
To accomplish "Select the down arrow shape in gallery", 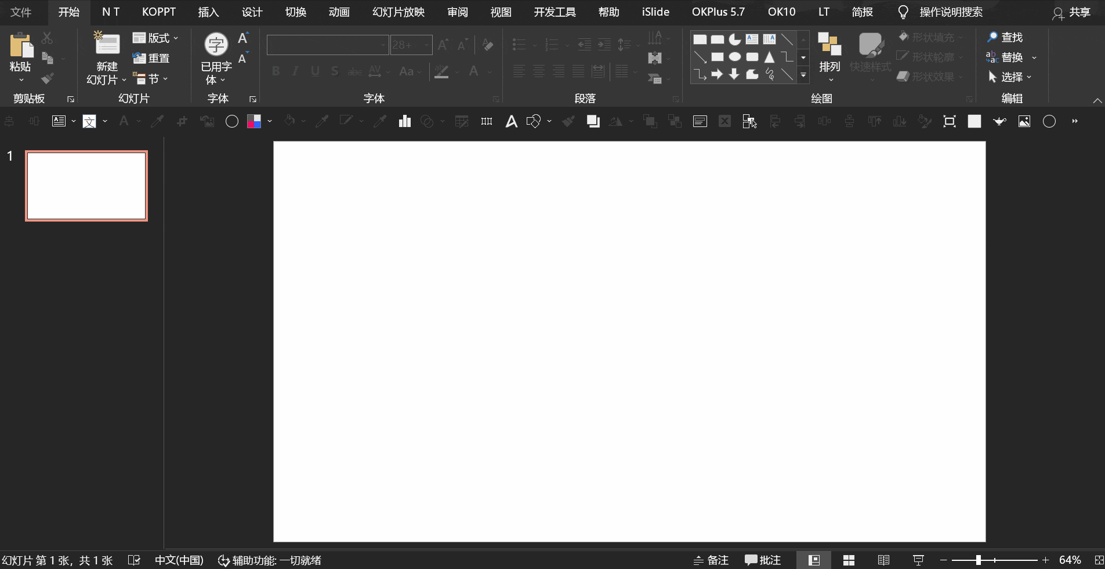I will click(x=734, y=74).
